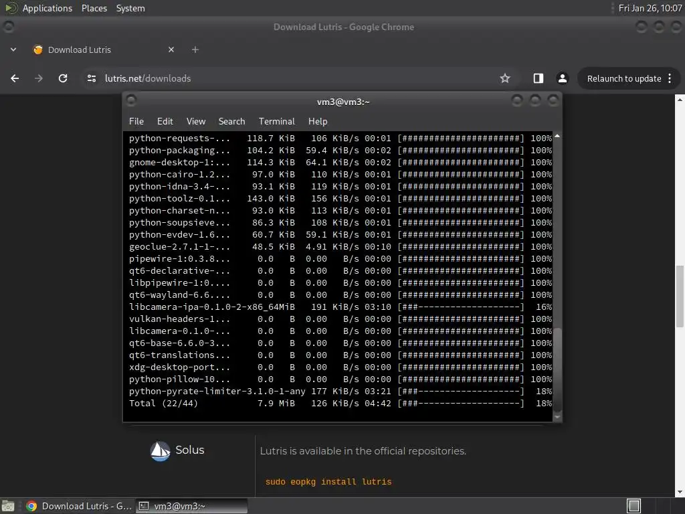
Task: Click the show desktop icon in taskbar
Action: [x=8, y=506]
